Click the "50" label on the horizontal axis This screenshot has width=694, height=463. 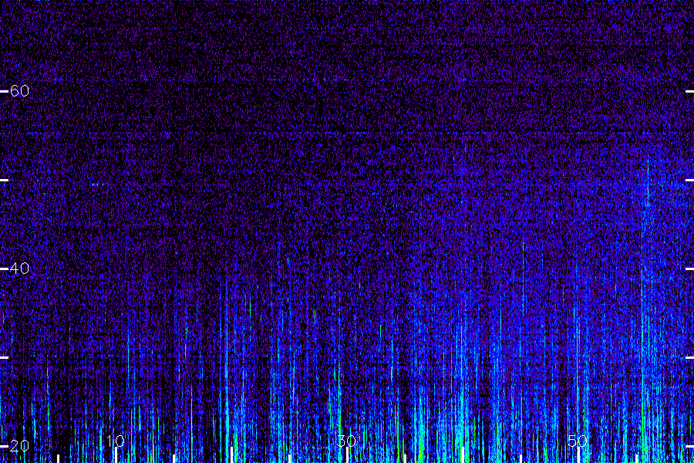pyautogui.click(x=578, y=441)
